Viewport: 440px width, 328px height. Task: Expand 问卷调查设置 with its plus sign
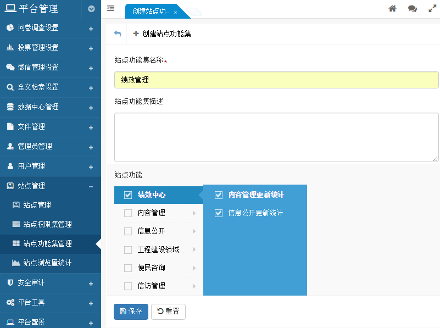pyautogui.click(x=91, y=28)
